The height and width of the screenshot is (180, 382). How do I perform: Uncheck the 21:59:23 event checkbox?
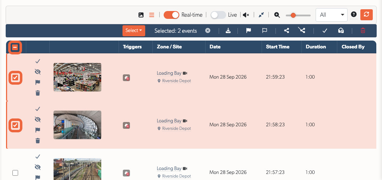15,78
